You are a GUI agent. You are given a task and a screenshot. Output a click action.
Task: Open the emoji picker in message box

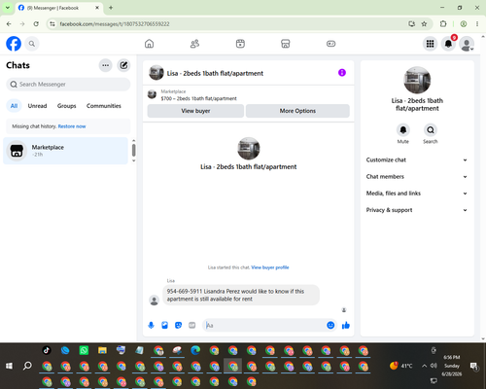[330, 325]
